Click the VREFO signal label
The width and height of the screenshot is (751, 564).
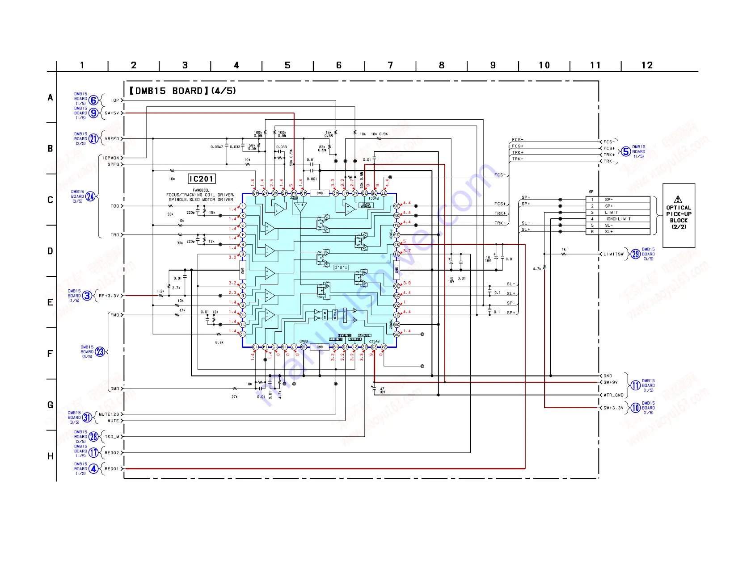pyautogui.click(x=112, y=139)
